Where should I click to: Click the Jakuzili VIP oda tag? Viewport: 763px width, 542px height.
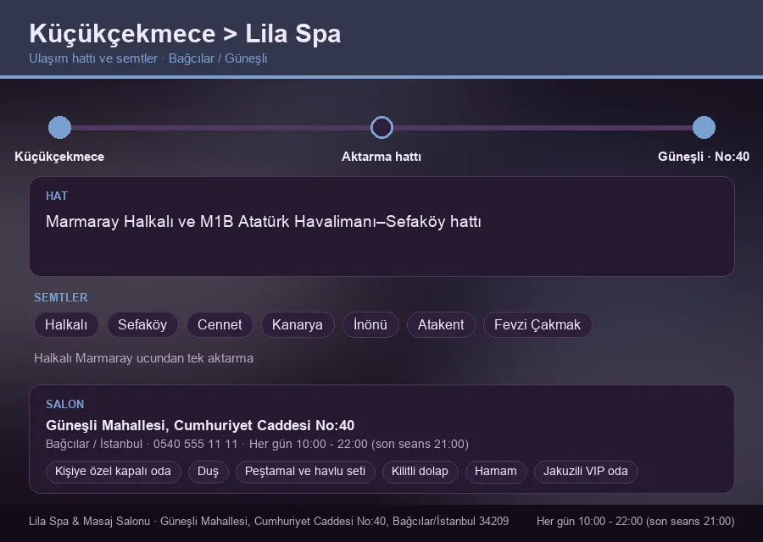click(586, 472)
